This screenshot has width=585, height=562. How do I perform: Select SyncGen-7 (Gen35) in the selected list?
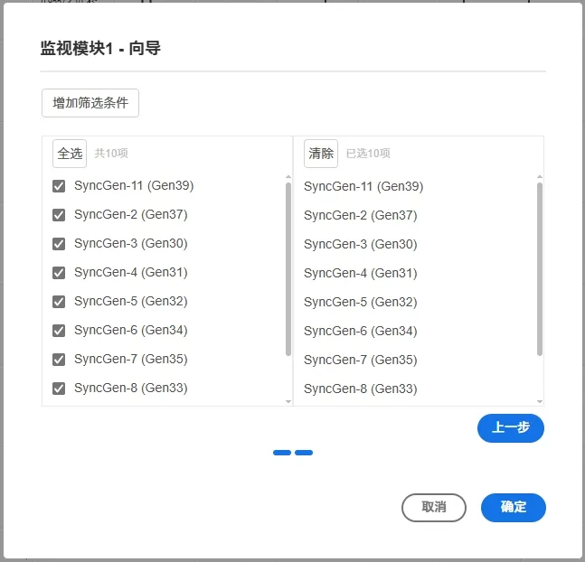point(361,360)
